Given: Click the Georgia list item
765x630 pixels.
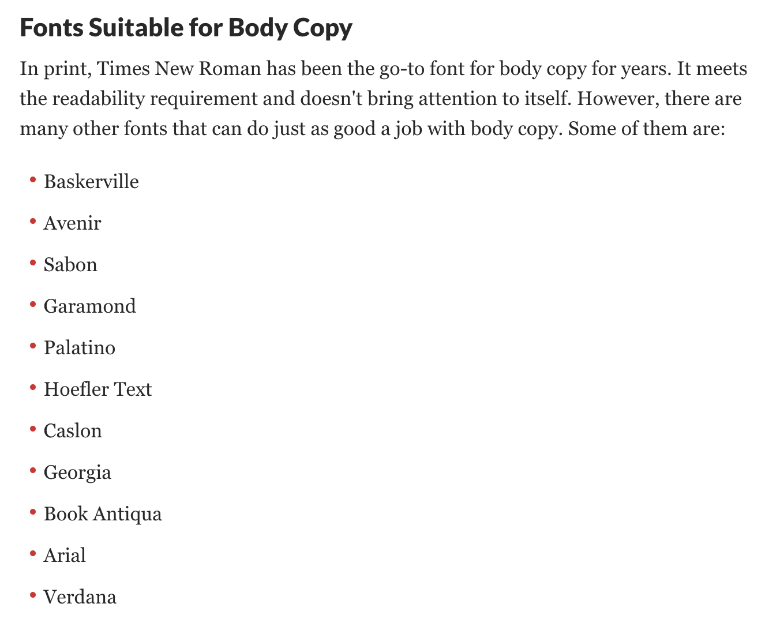Looking at the screenshot, I should pos(77,472).
